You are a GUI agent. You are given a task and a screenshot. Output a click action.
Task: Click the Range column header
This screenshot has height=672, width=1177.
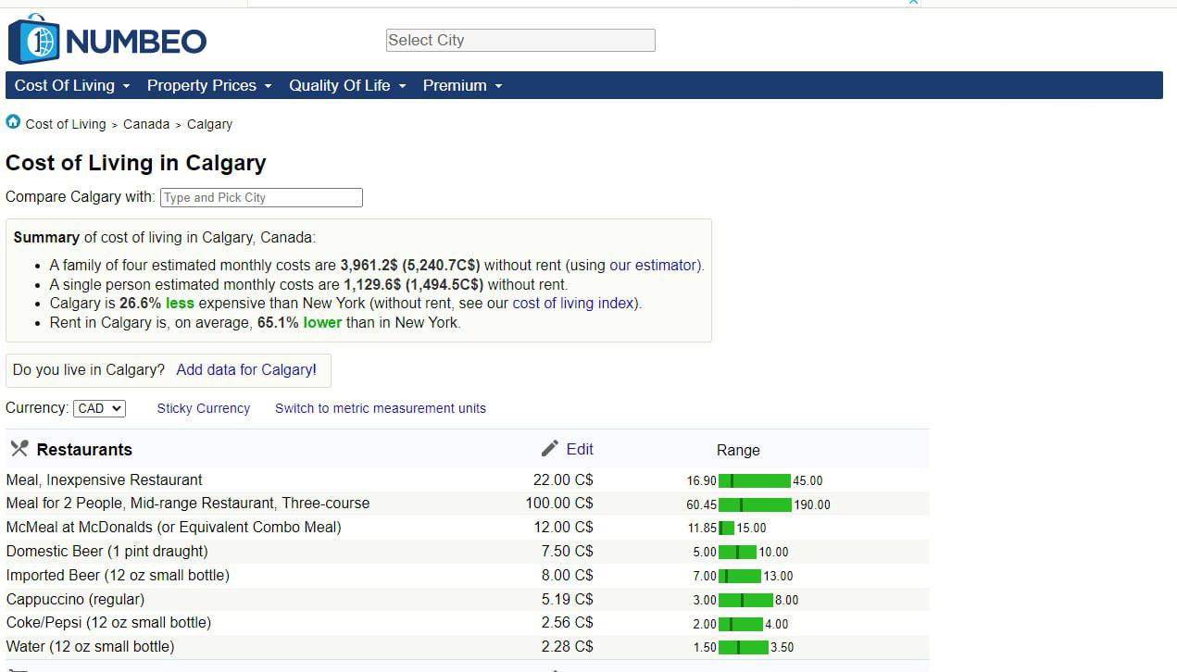[738, 450]
